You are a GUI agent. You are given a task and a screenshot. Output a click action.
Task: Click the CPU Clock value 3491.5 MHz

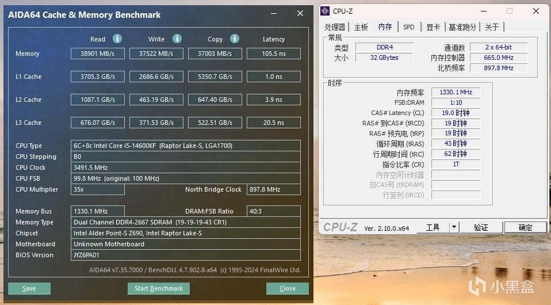pos(186,167)
